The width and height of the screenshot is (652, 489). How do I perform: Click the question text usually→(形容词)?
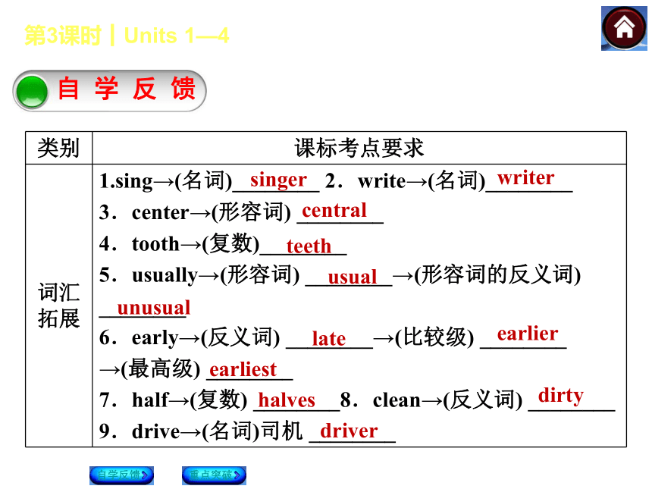point(215,275)
